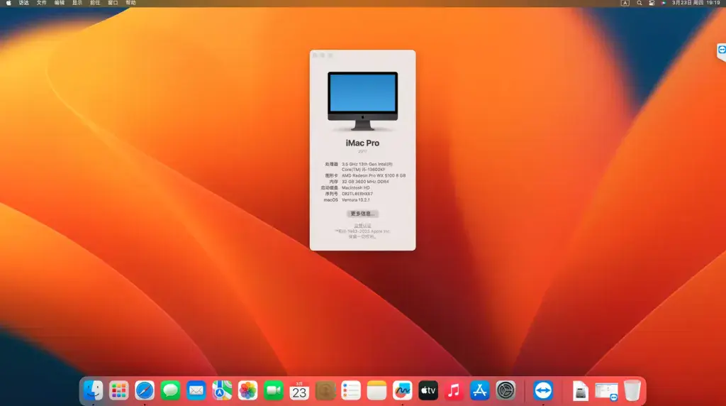Open Calendar showing 23 in the Dock
The width and height of the screenshot is (726, 406).
coord(299,390)
